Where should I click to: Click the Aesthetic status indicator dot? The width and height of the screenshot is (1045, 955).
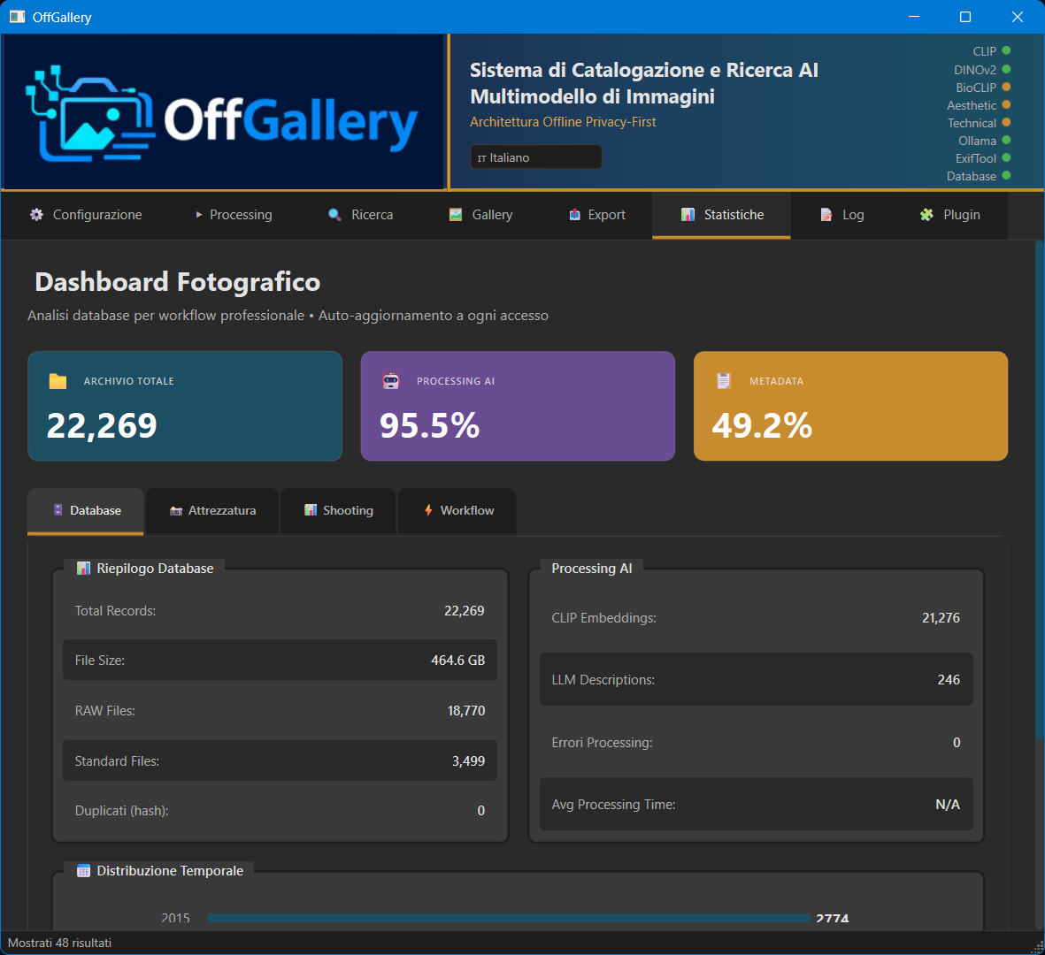click(1006, 104)
